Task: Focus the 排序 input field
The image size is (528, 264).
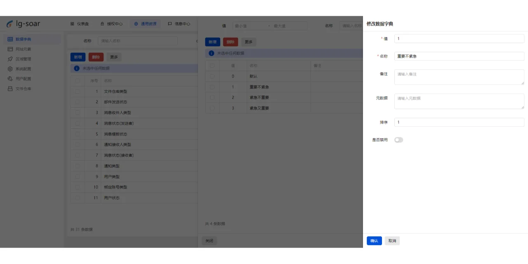Action: point(459,122)
